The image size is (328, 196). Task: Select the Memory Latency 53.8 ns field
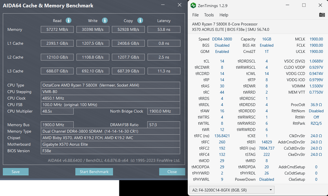164,29
